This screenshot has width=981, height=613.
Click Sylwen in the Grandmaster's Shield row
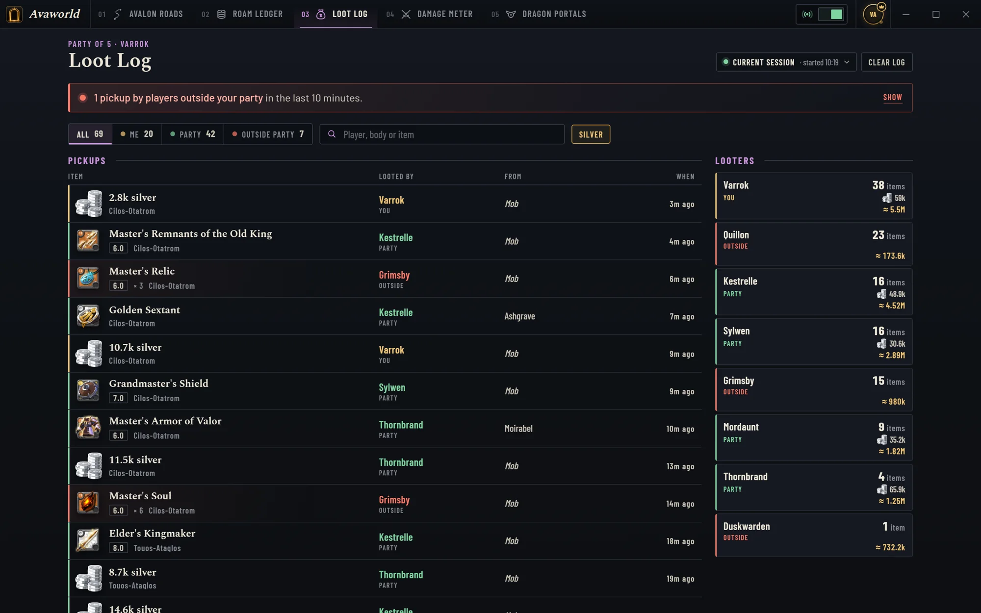(392, 387)
